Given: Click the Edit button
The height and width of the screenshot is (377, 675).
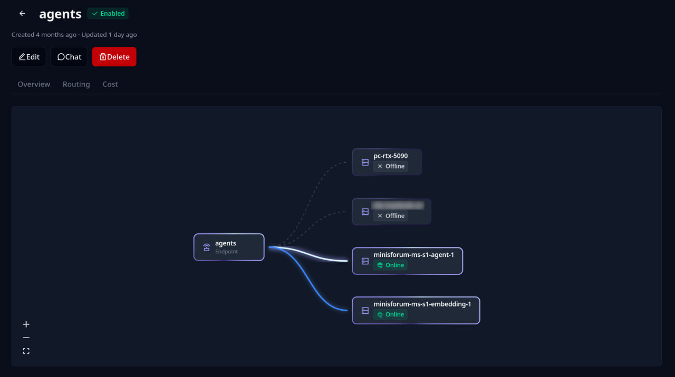Looking at the screenshot, I should click(x=29, y=57).
